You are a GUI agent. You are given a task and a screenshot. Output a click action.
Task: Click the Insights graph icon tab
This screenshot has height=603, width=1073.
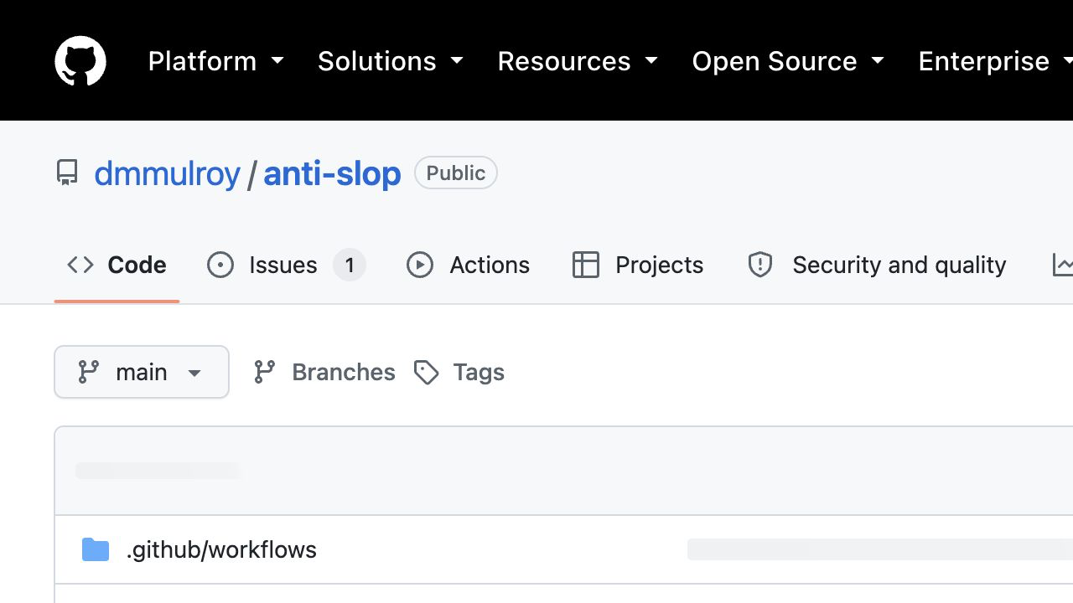pyautogui.click(x=1062, y=265)
